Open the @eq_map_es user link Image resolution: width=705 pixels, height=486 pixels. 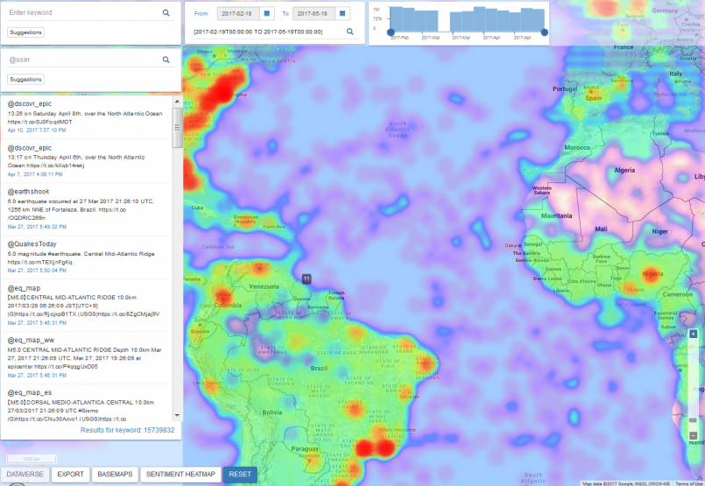pyautogui.click(x=30, y=392)
